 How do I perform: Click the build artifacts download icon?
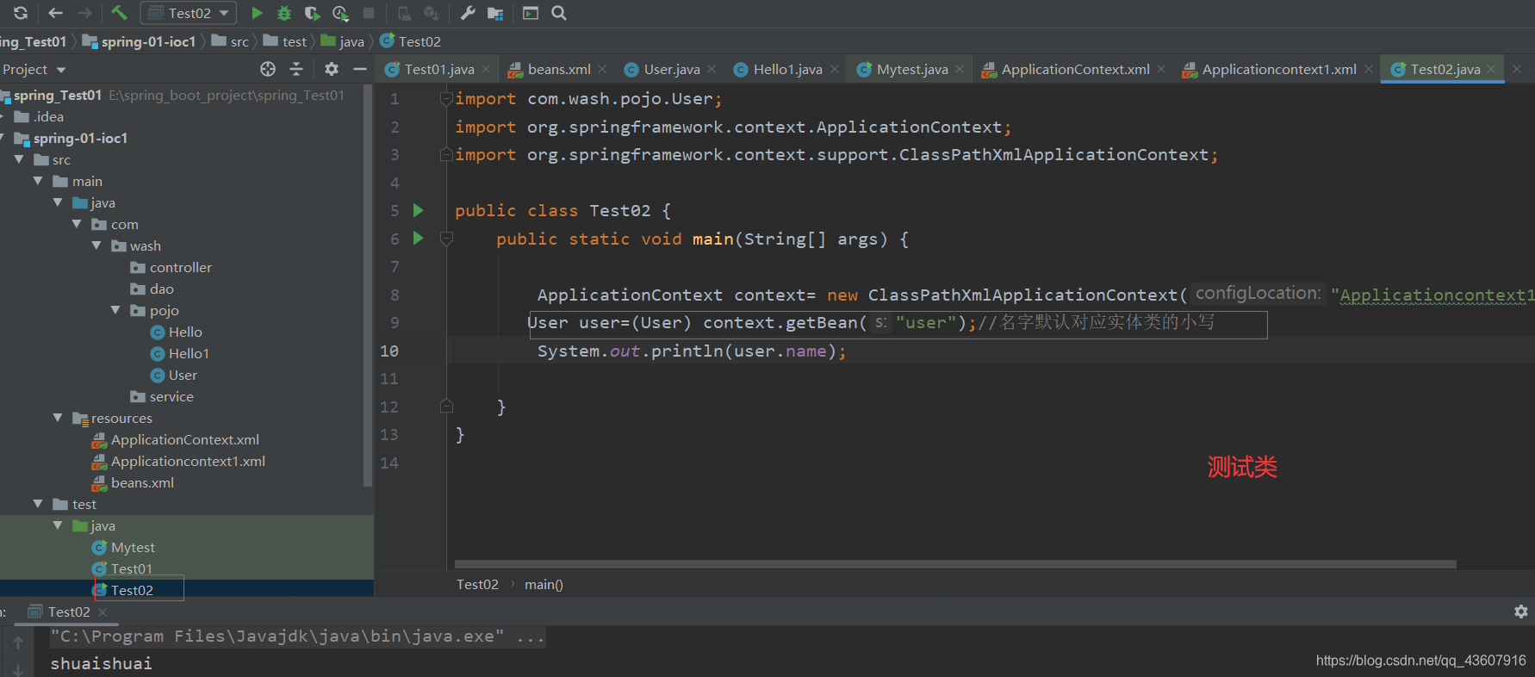432,13
